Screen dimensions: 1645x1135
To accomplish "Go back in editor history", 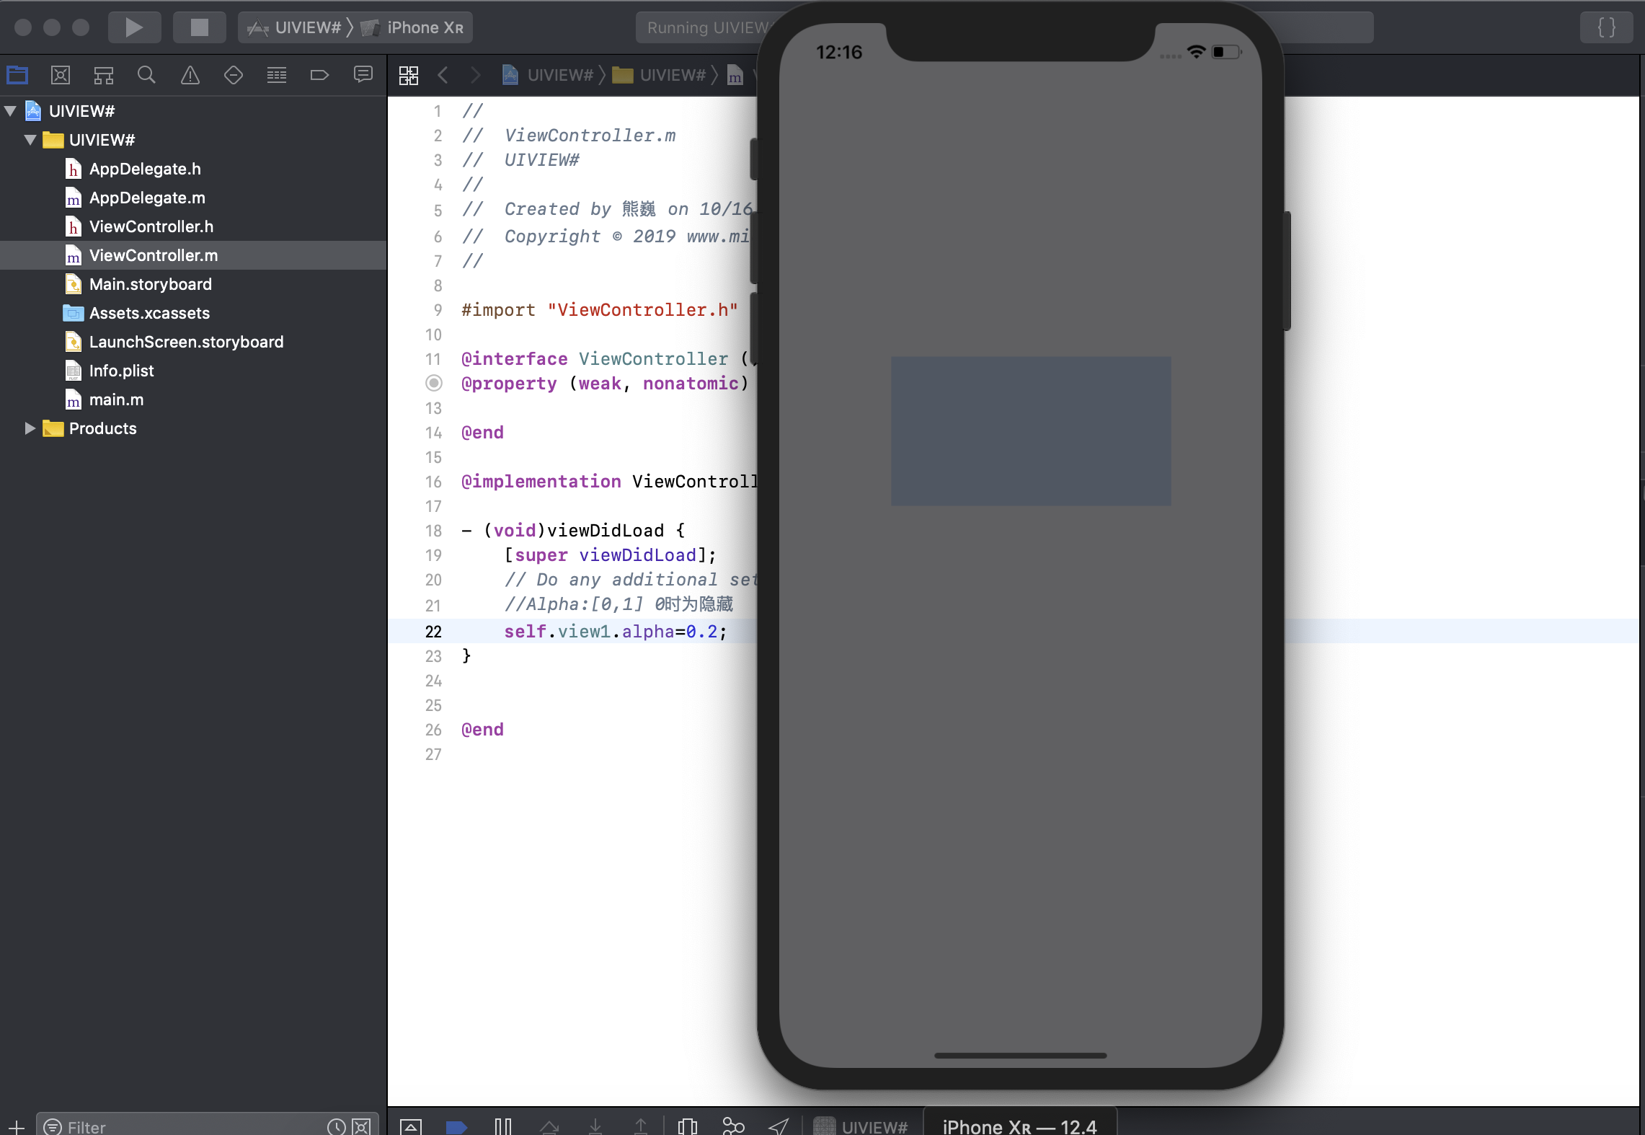I will click(x=443, y=75).
